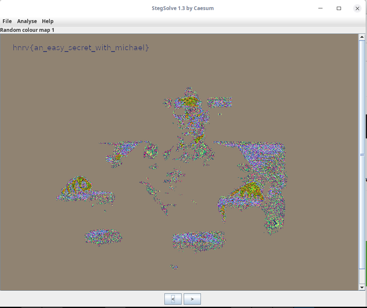Click the Random colour map 1 status label

pos(27,30)
